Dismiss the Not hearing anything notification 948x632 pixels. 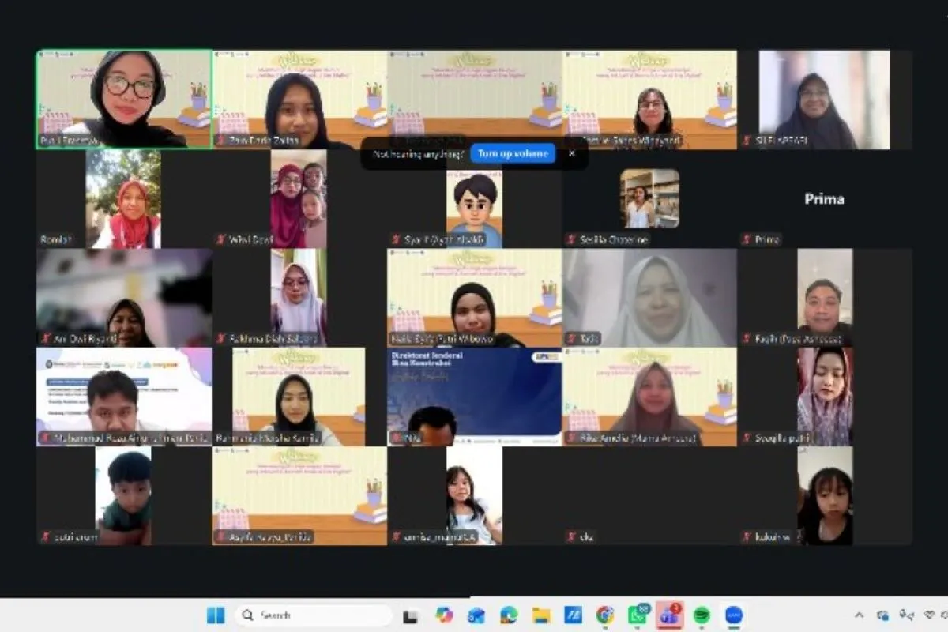[x=572, y=153]
